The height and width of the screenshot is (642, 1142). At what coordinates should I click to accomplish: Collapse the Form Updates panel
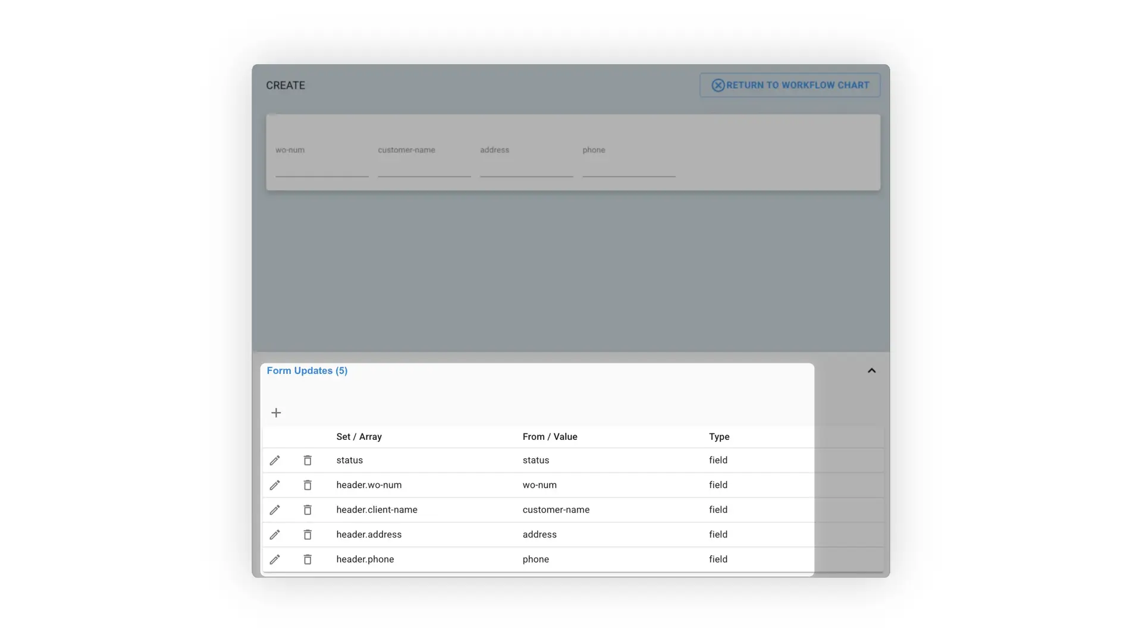point(871,370)
